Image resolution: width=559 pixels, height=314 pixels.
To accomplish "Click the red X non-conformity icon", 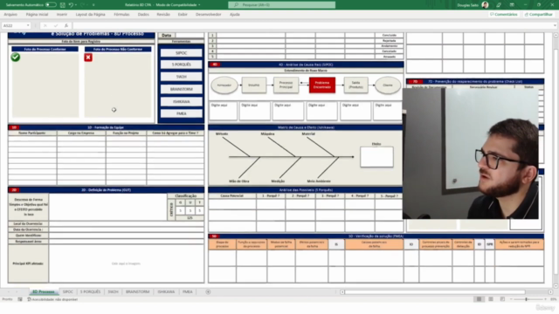I will click(88, 58).
